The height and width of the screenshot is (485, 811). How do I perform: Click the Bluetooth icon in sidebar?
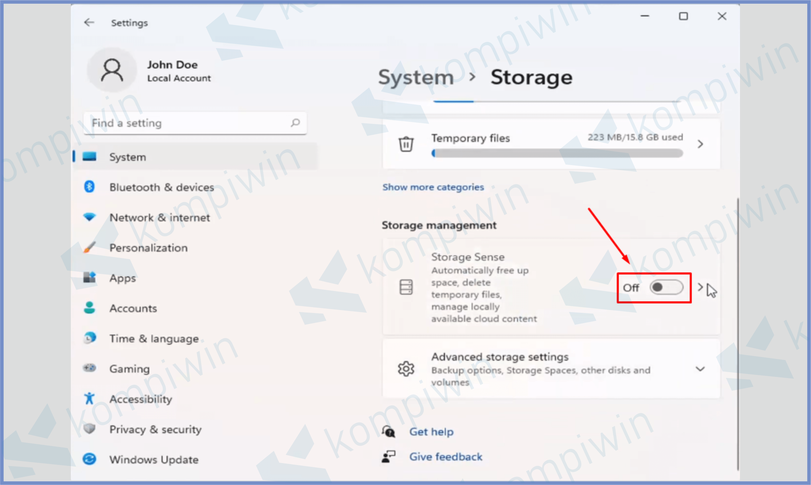click(x=89, y=187)
